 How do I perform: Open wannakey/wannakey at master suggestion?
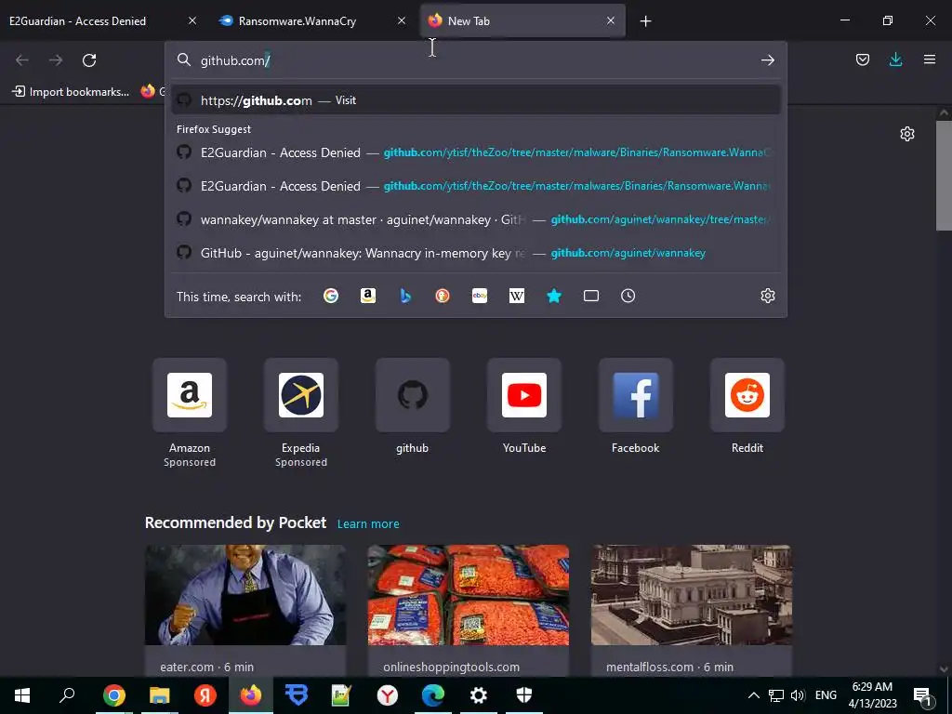click(x=476, y=219)
